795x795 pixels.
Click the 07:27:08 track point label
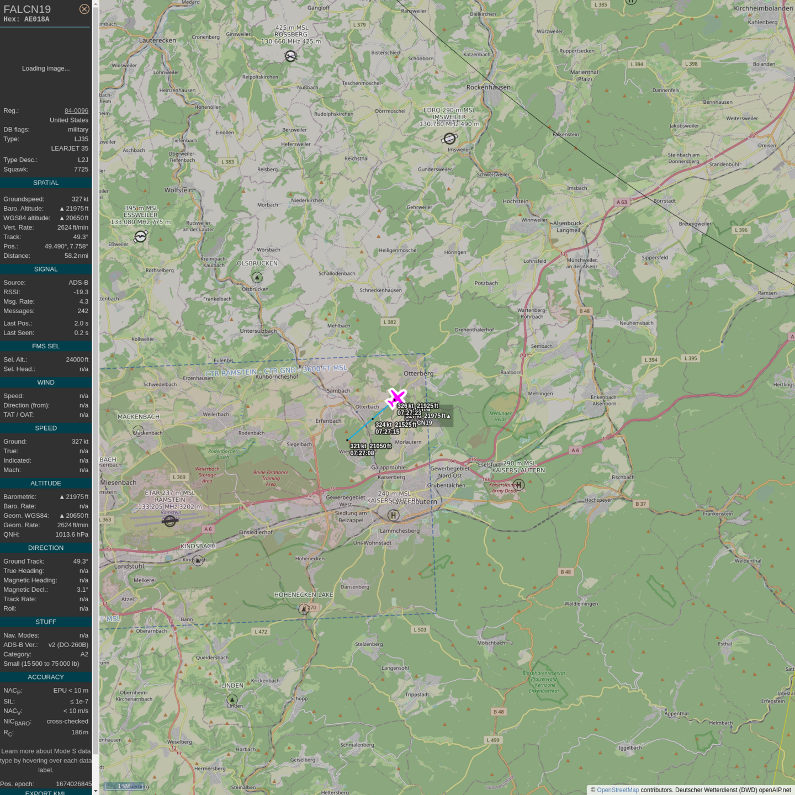click(362, 453)
